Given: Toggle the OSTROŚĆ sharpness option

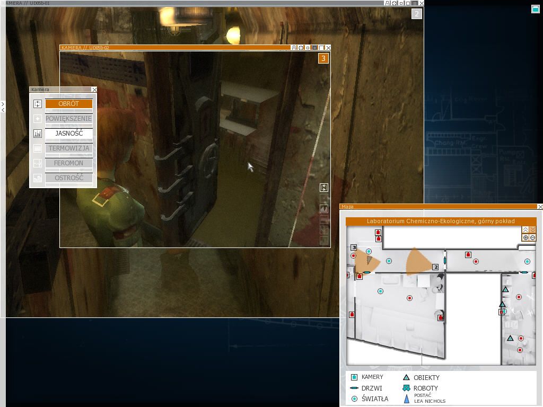Looking at the screenshot, I should (x=69, y=178).
